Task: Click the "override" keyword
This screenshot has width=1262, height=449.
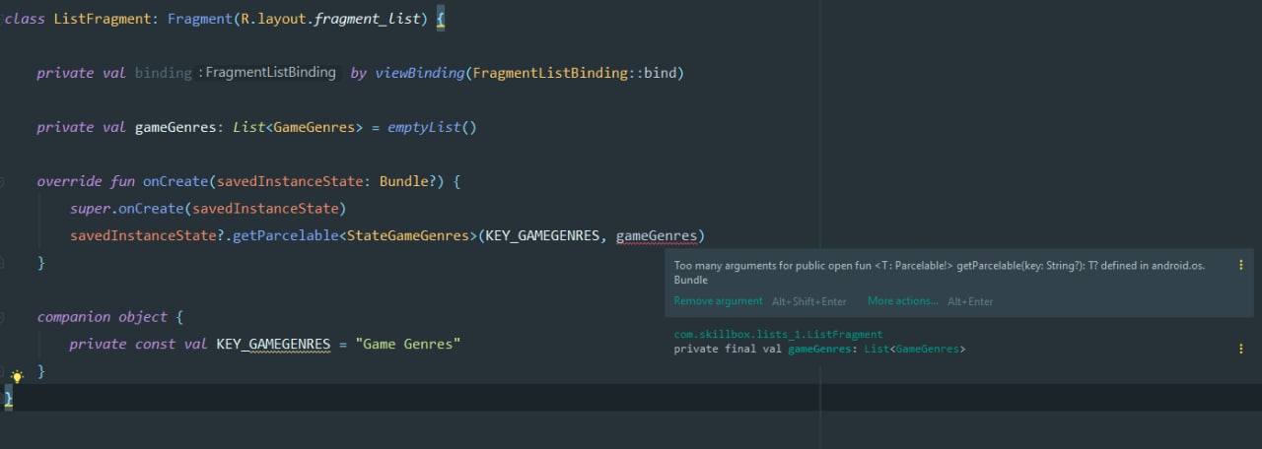Action: pos(70,181)
